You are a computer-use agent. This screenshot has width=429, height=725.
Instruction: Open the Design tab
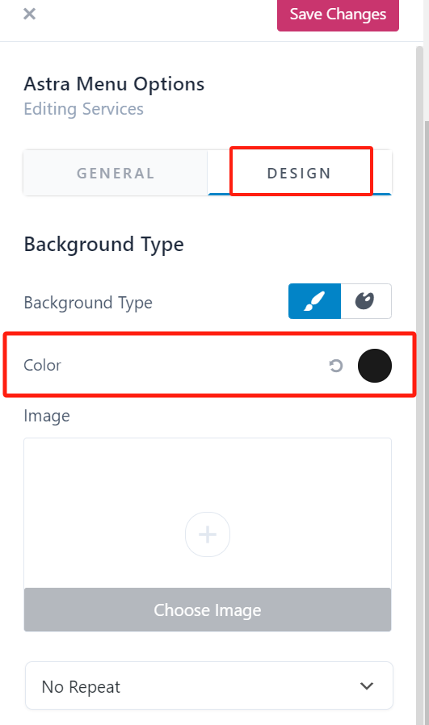click(x=300, y=173)
